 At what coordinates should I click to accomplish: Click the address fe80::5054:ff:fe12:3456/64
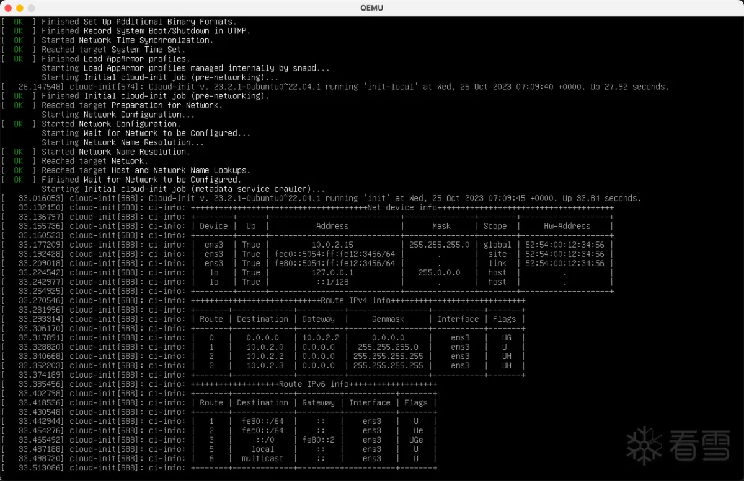point(335,263)
